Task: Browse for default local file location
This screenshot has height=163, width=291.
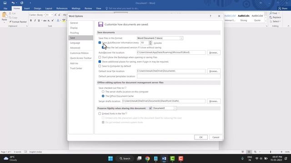Action: (214, 71)
